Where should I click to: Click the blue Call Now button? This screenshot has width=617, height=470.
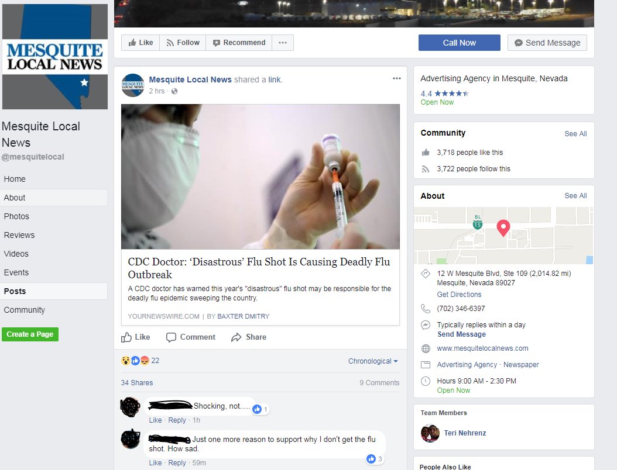pyautogui.click(x=459, y=43)
